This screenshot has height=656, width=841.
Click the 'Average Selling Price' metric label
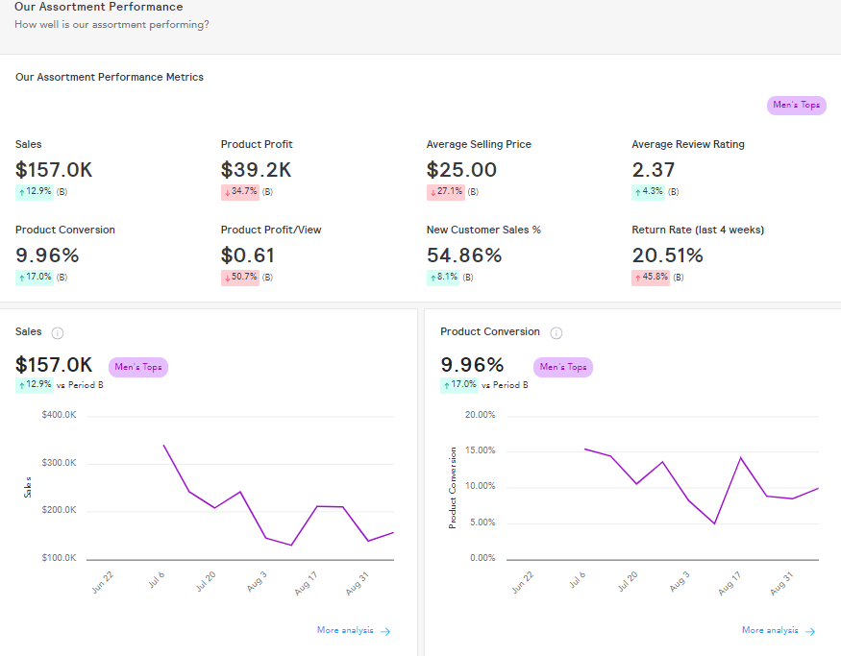479,144
